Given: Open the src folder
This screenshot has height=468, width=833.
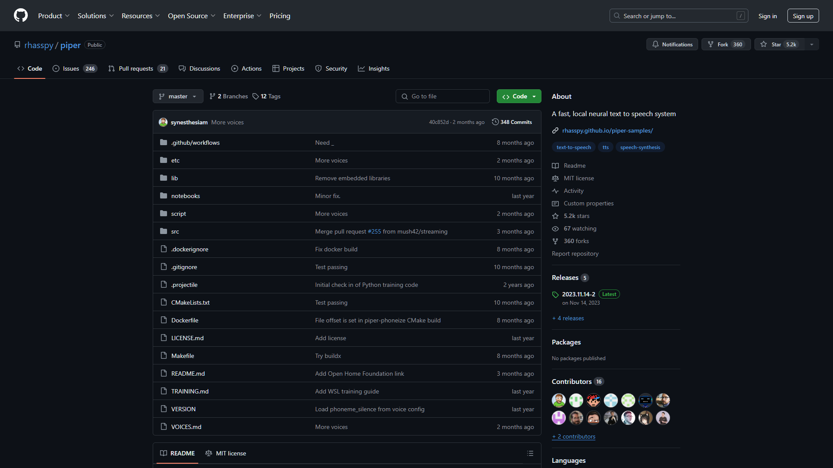Looking at the screenshot, I should tap(175, 231).
